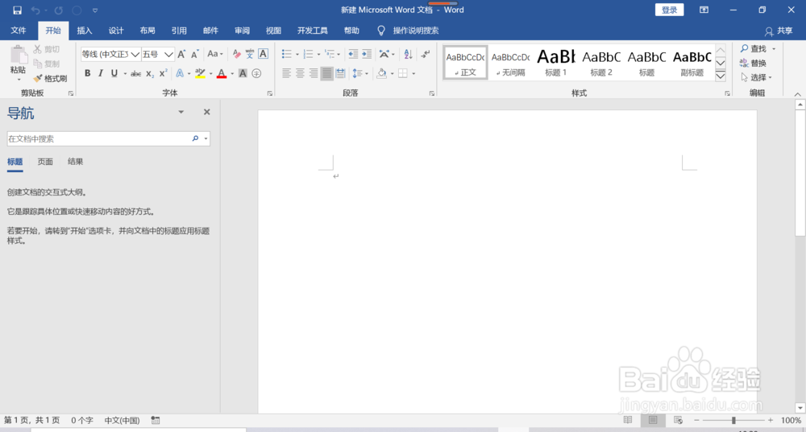
Task: Center text alignment icon
Action: click(x=300, y=73)
